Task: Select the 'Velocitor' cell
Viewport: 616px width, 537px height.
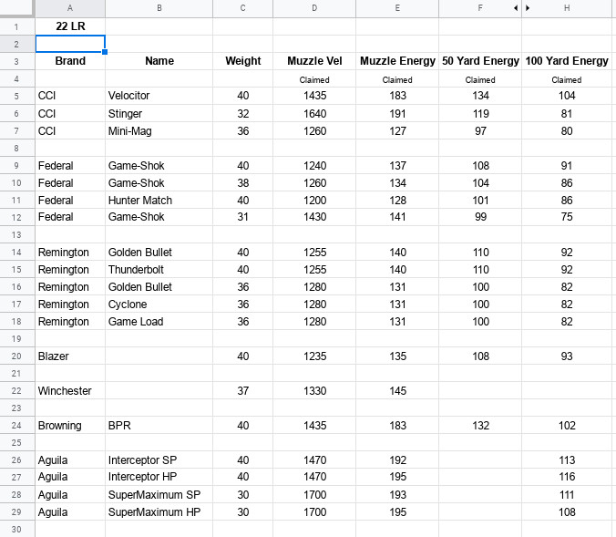Action: click(159, 96)
